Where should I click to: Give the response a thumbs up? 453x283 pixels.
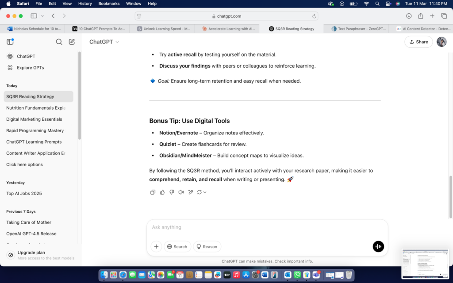click(162, 192)
